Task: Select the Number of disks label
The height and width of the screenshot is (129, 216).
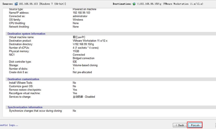Action: pos(19,69)
